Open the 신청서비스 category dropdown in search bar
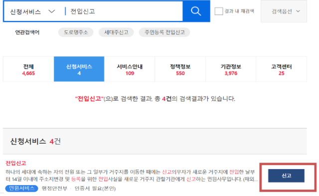 click(32, 11)
